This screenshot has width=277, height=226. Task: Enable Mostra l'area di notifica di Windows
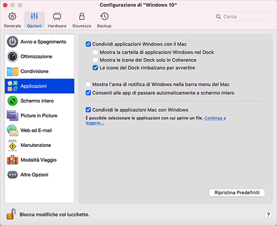point(88,84)
